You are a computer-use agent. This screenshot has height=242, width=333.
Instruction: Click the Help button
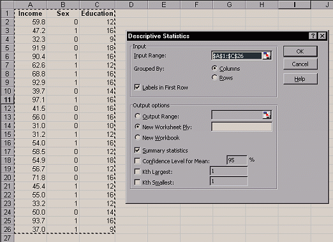tap(300, 79)
